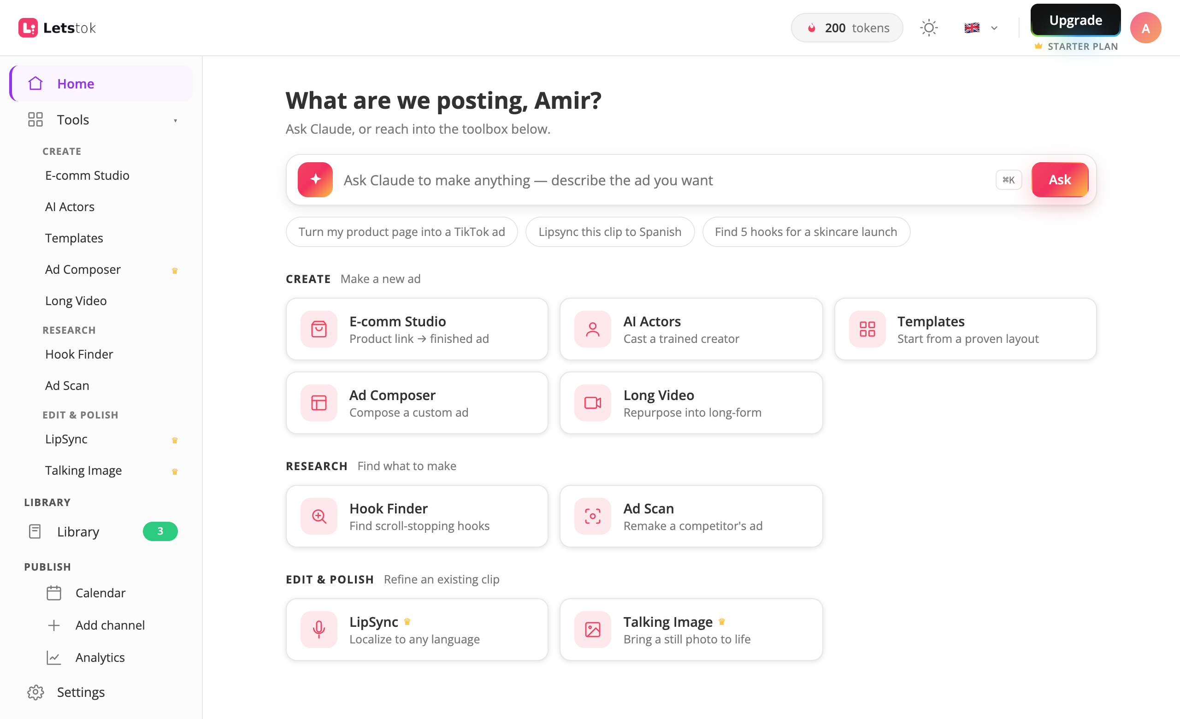
Task: Click crown icon next to sidebar Talking Image
Action: click(175, 471)
